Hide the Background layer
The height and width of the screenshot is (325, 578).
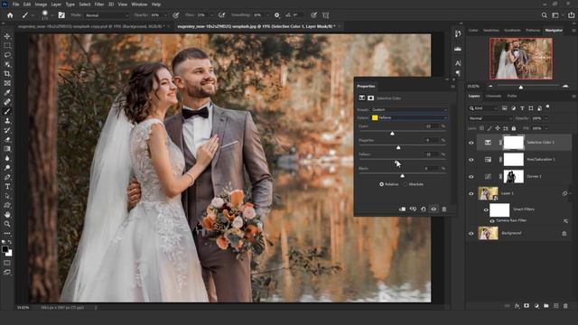point(471,233)
